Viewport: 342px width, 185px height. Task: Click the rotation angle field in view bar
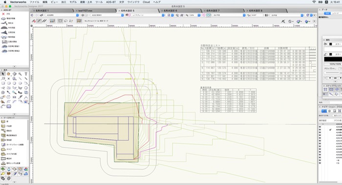click(256, 15)
